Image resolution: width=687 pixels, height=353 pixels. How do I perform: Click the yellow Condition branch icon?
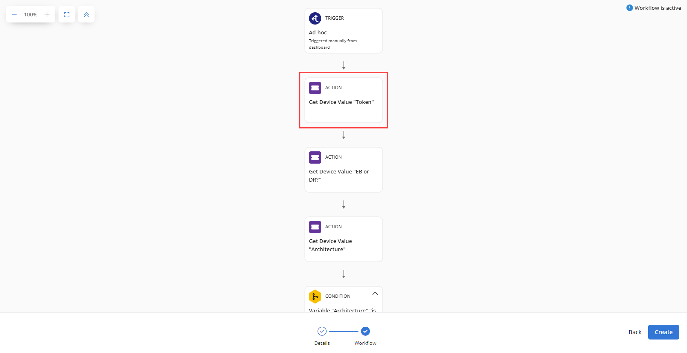click(315, 297)
